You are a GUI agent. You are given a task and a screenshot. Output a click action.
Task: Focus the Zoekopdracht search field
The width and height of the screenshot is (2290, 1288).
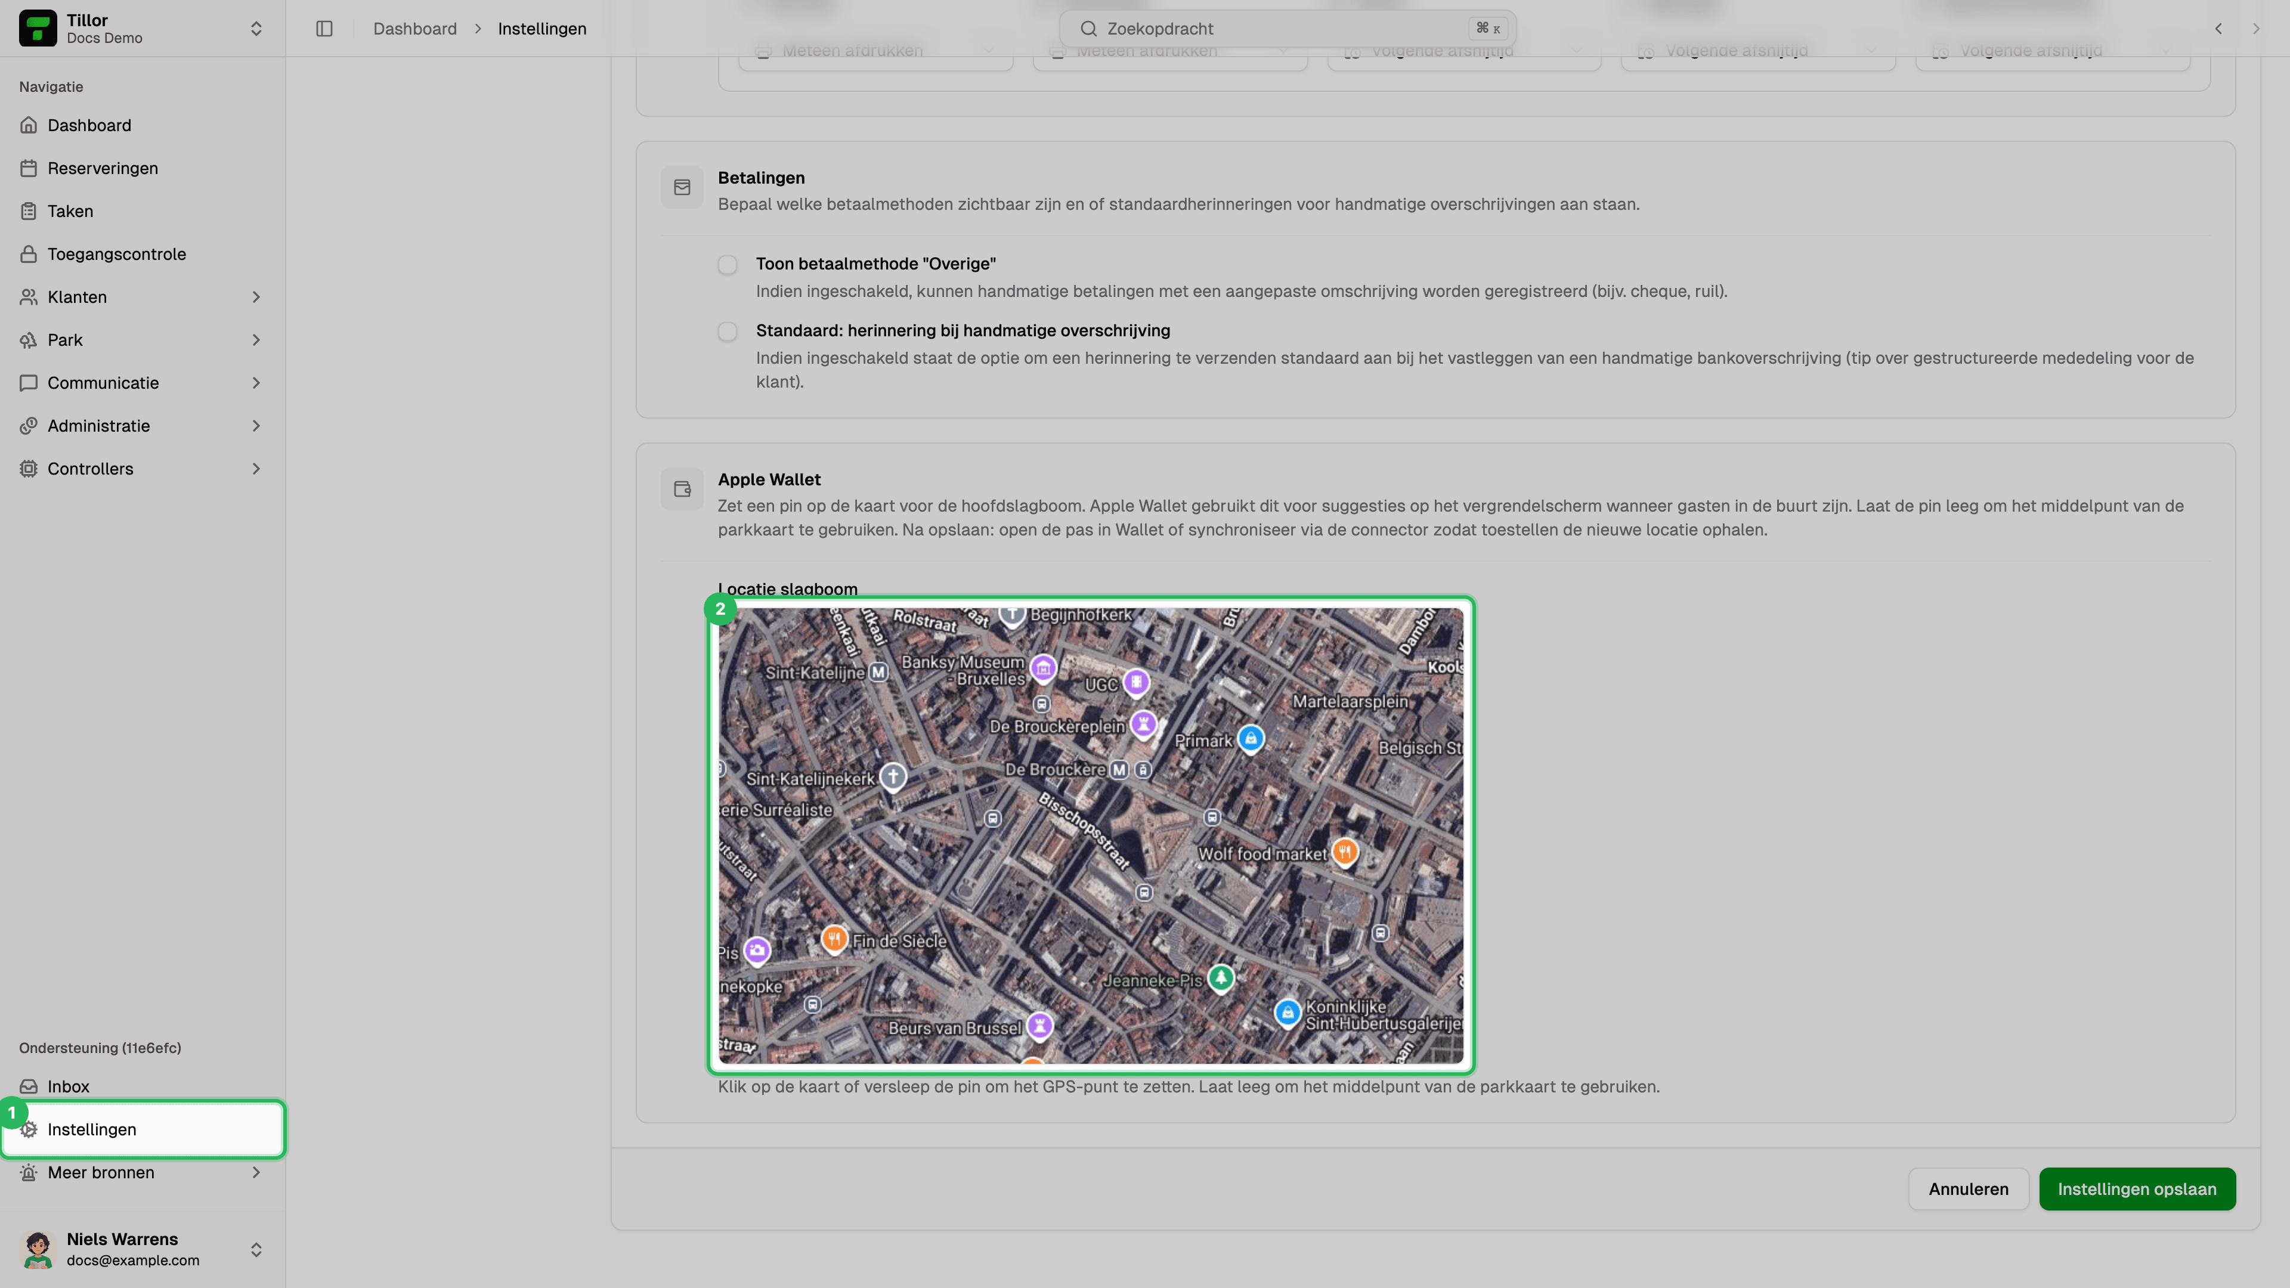pyautogui.click(x=1288, y=29)
